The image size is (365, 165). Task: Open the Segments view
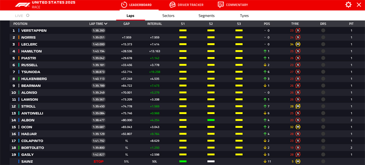click(x=206, y=16)
